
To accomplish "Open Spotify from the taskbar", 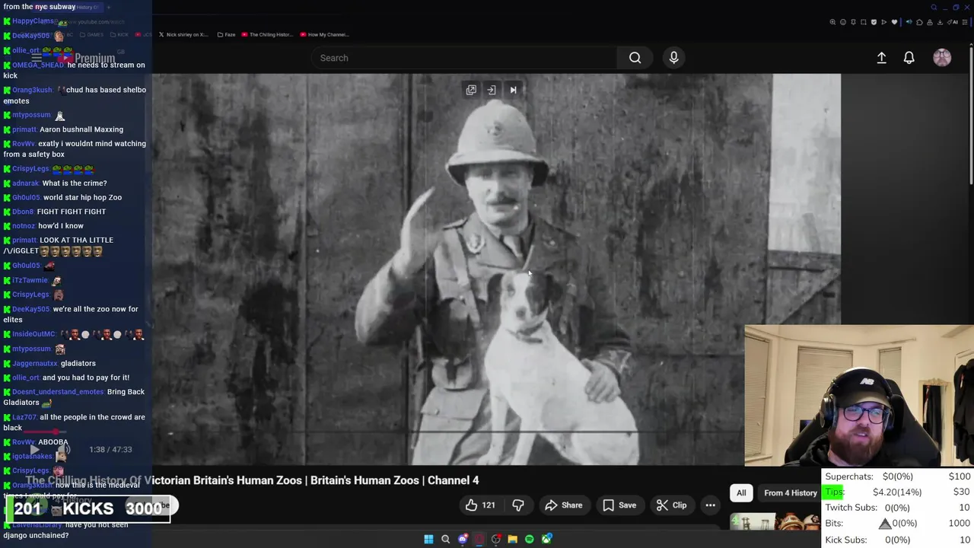I will pyautogui.click(x=530, y=540).
